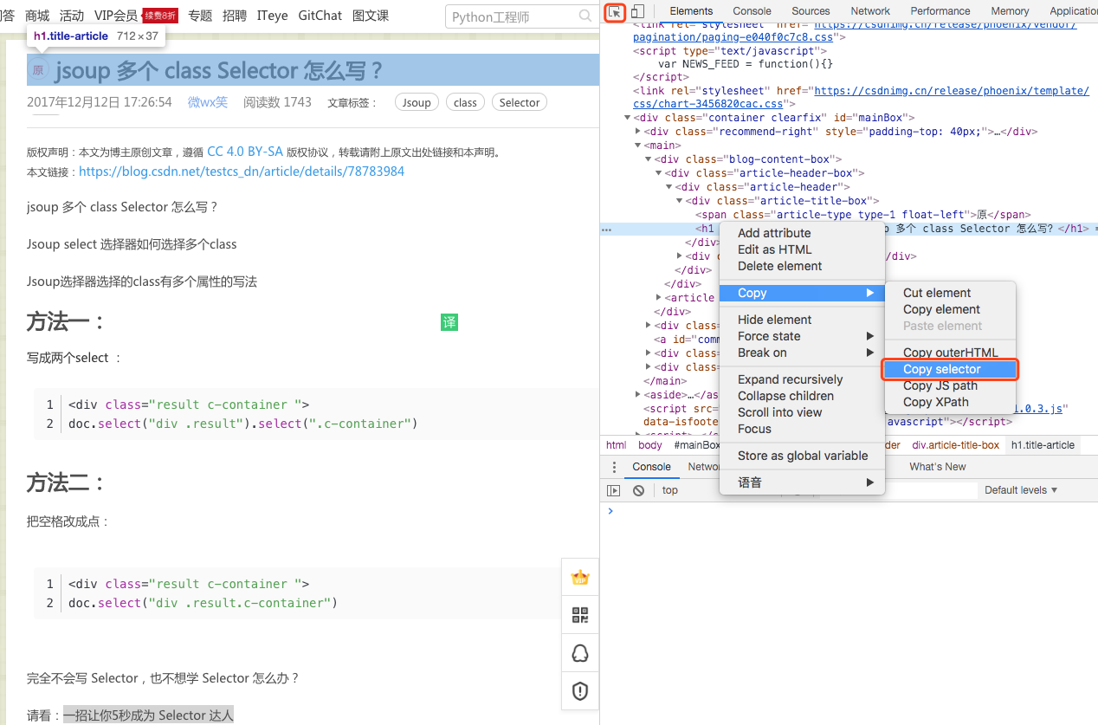Show the console sidebar panel icon
Screen dimensions: 1098x725
[x=614, y=490]
